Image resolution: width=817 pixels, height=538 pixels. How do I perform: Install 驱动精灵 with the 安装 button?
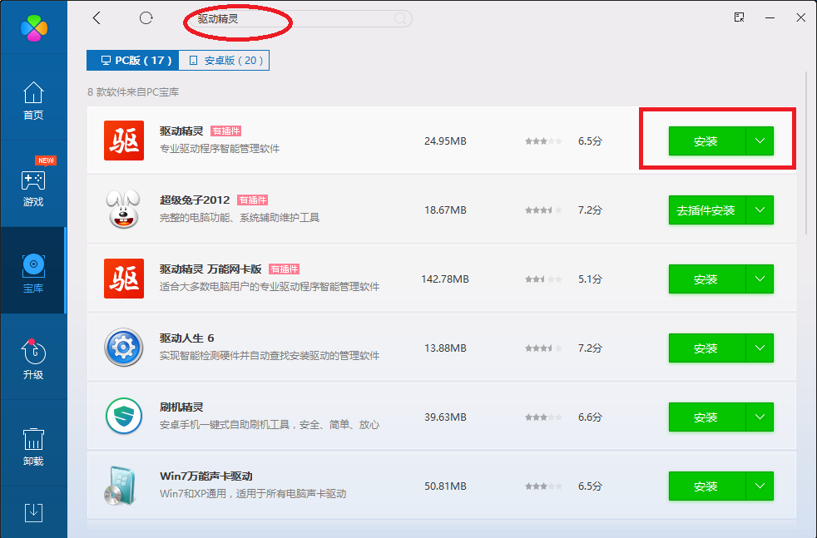tap(707, 141)
